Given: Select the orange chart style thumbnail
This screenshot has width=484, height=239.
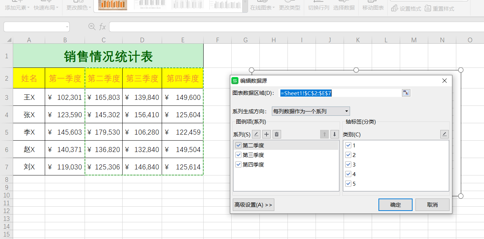Looking at the screenshot, I should coord(112,4).
